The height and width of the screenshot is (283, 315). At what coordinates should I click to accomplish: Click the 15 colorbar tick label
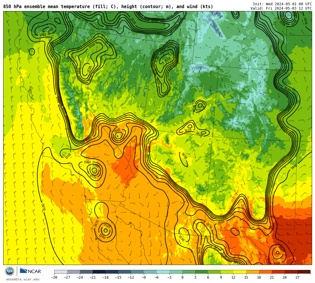246,277
